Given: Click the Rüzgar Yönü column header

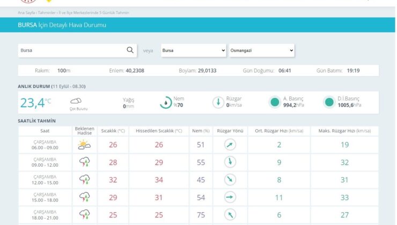Looking at the screenshot, I should click(x=230, y=131).
